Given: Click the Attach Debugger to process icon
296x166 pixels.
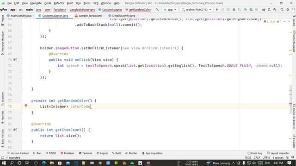Looking at the screenshot, I should 251,9.
